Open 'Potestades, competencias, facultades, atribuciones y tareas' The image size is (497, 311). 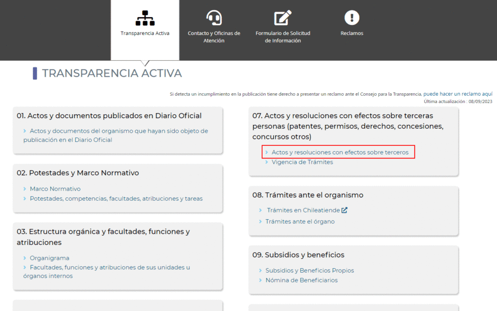(116, 199)
